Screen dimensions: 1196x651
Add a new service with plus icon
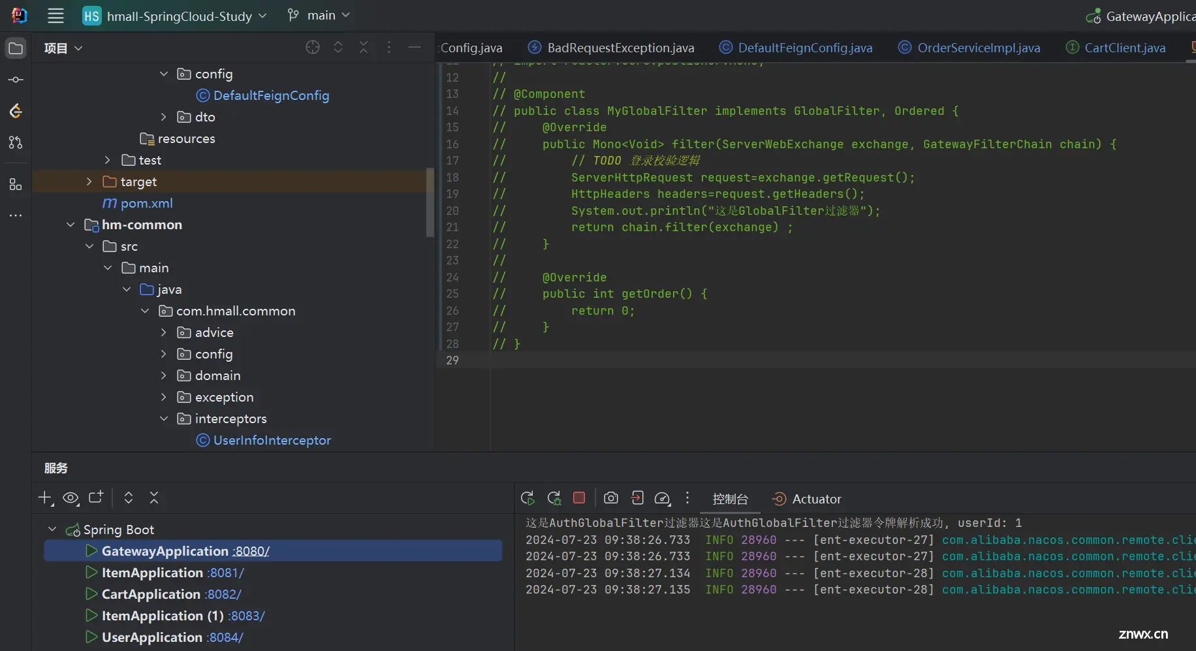coord(45,498)
